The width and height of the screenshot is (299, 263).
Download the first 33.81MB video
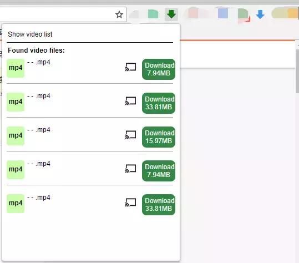tap(159, 103)
